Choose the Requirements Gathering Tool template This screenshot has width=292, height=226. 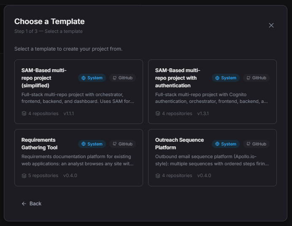[78, 158]
